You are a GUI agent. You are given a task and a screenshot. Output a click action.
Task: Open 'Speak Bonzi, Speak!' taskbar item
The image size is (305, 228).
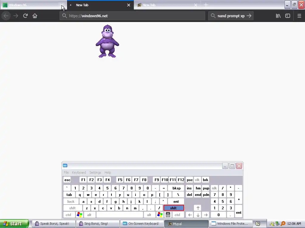(53, 224)
